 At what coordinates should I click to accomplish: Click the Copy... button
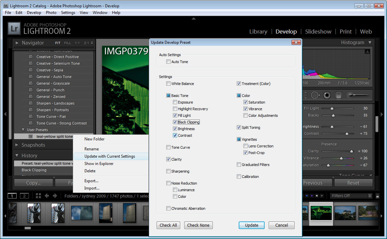(34, 183)
